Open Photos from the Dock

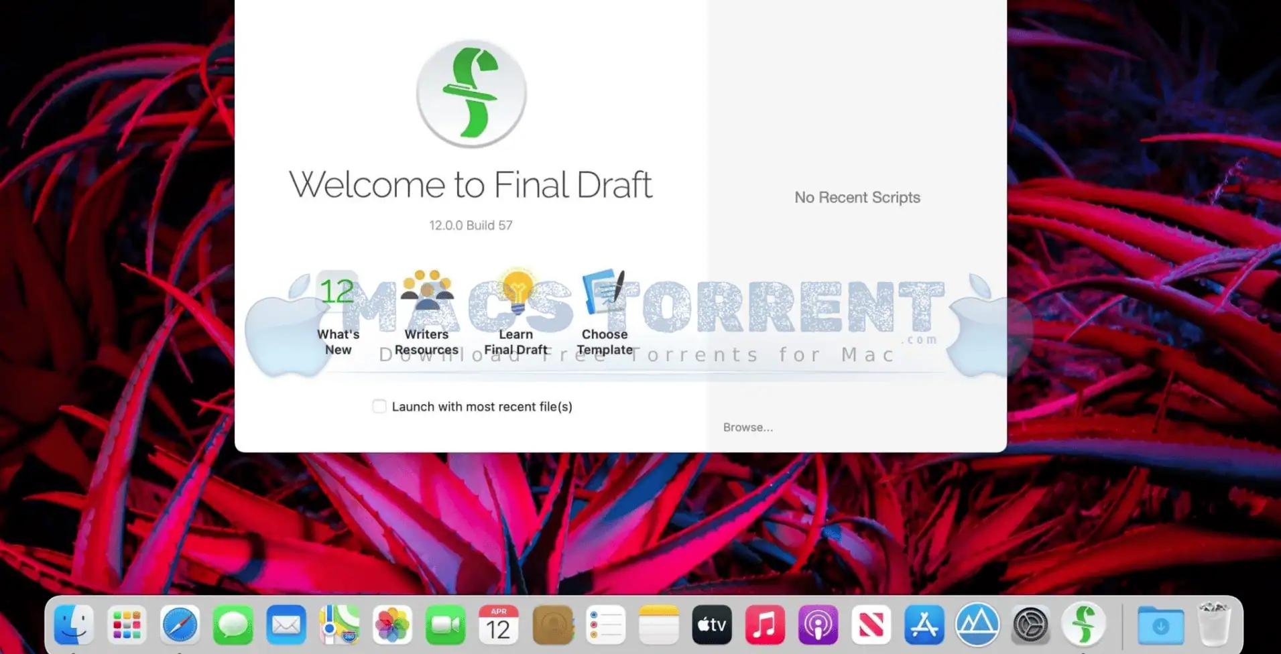pyautogui.click(x=392, y=625)
